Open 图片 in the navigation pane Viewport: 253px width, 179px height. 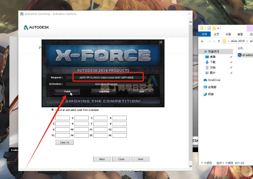coord(213,73)
